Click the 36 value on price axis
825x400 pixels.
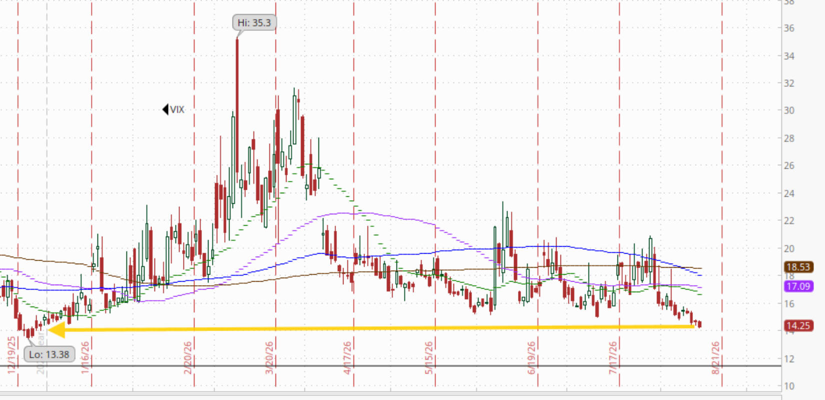[789, 28]
